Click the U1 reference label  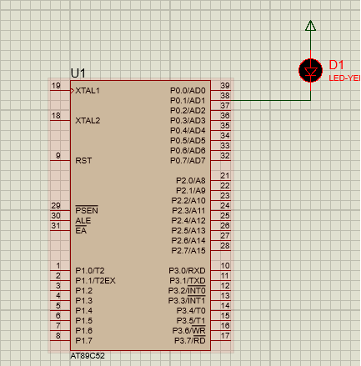[x=78, y=73]
